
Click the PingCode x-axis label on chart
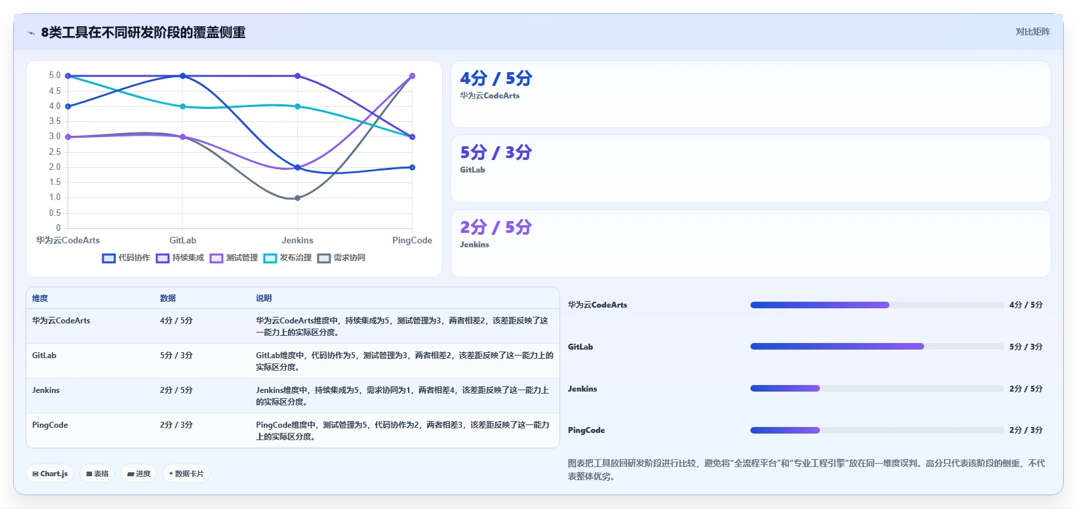[412, 241]
